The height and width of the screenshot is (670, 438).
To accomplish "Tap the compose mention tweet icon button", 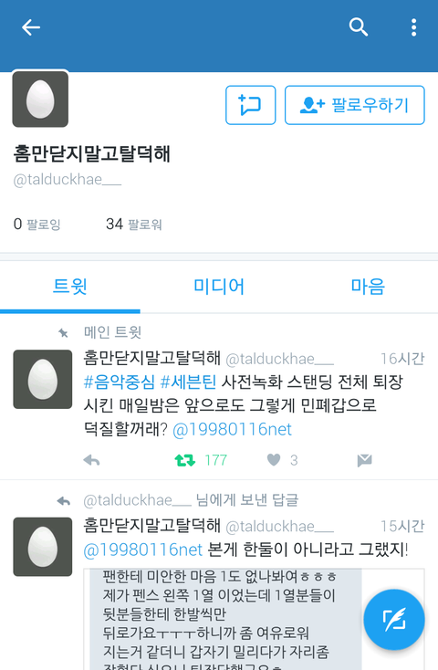I will pos(250,105).
